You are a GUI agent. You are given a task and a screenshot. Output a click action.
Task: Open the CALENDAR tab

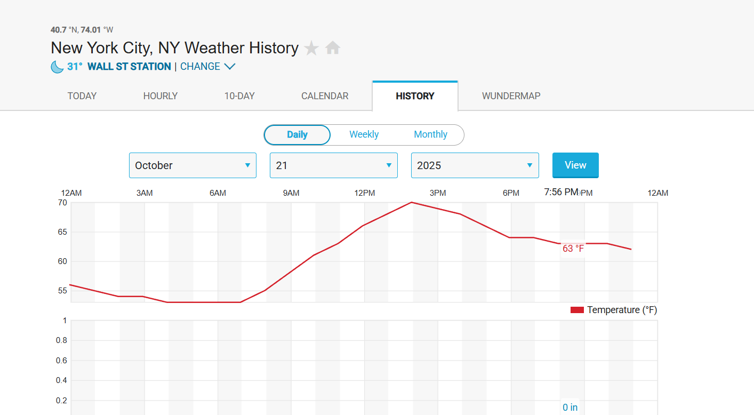[x=325, y=96]
